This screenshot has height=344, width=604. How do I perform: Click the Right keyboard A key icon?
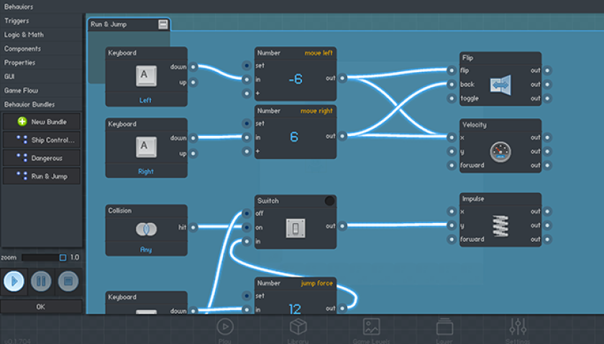[146, 147]
